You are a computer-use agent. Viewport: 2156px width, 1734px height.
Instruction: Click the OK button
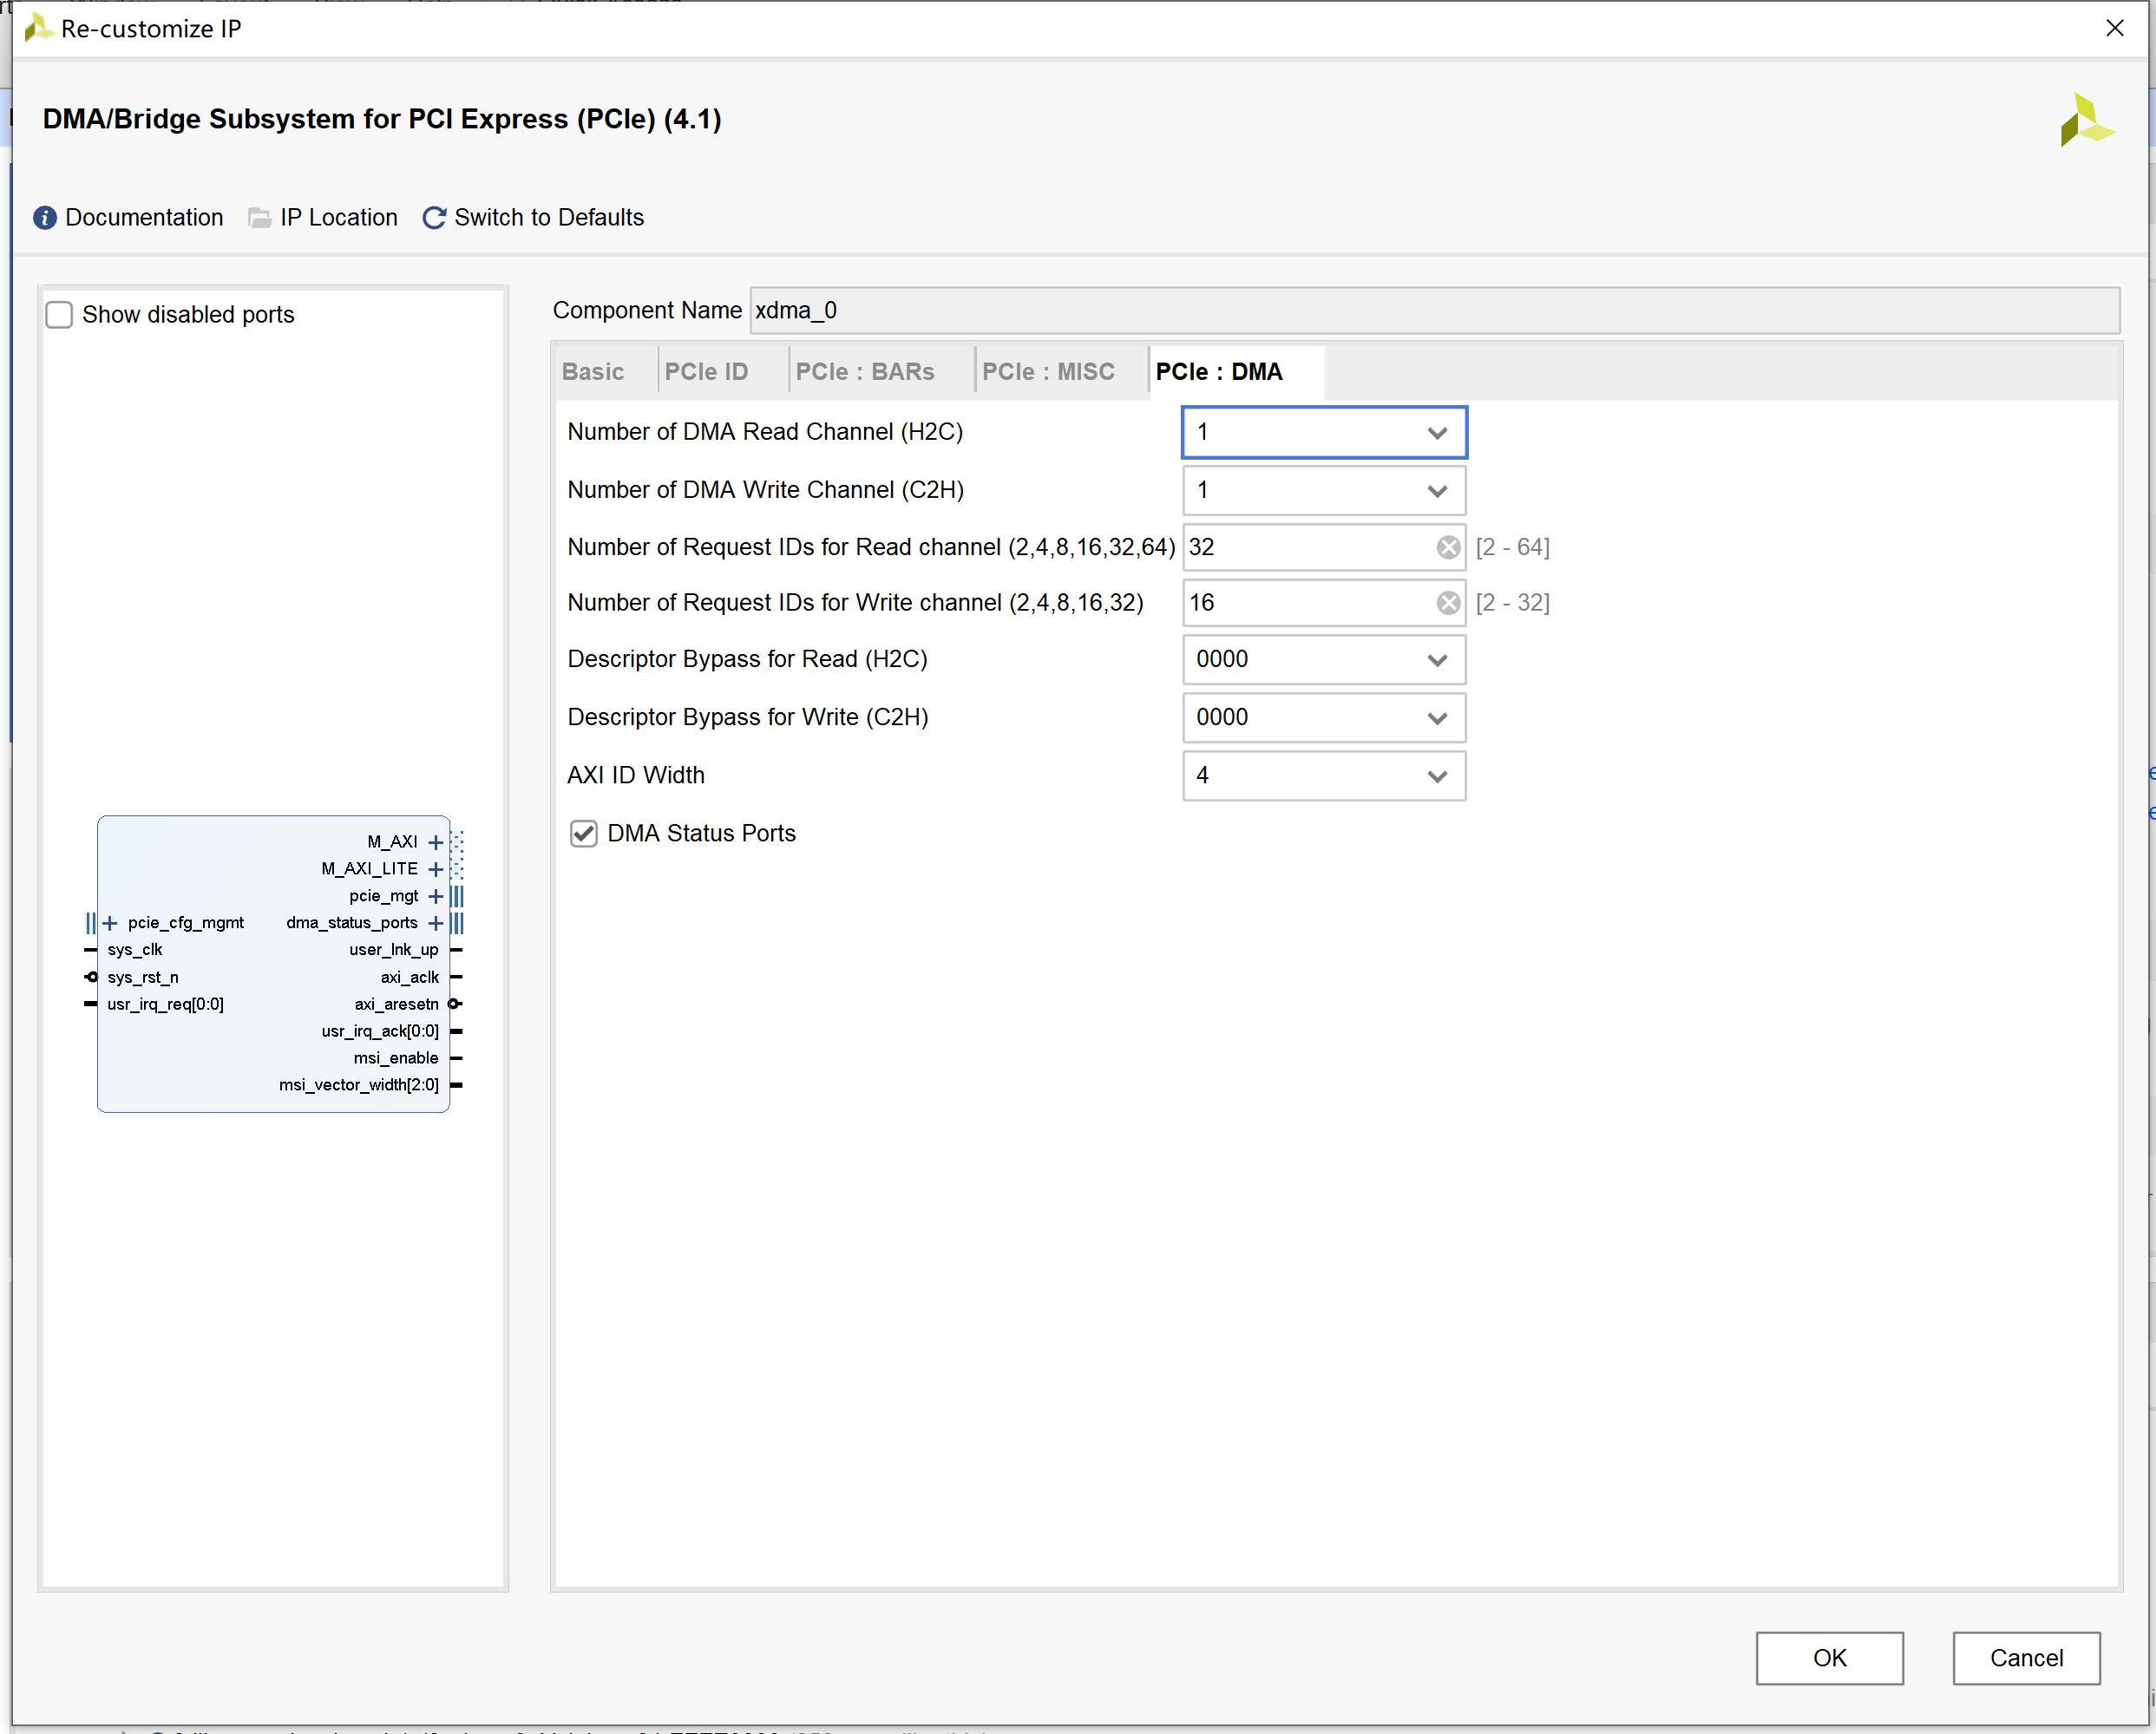(1828, 1658)
